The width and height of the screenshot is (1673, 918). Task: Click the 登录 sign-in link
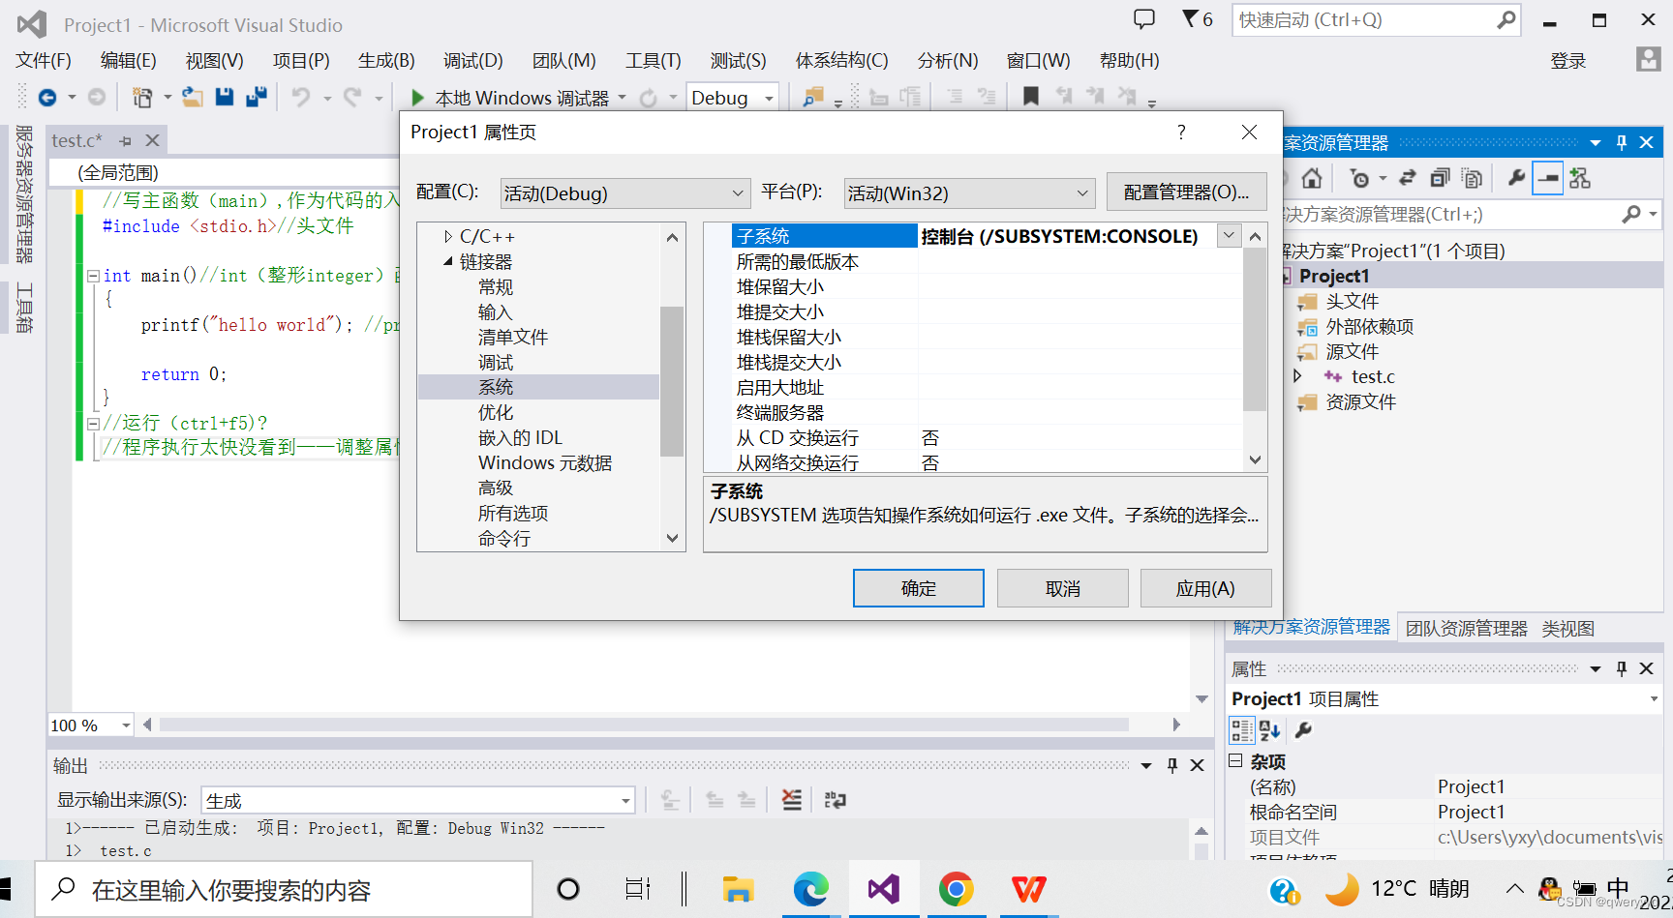1567,61
